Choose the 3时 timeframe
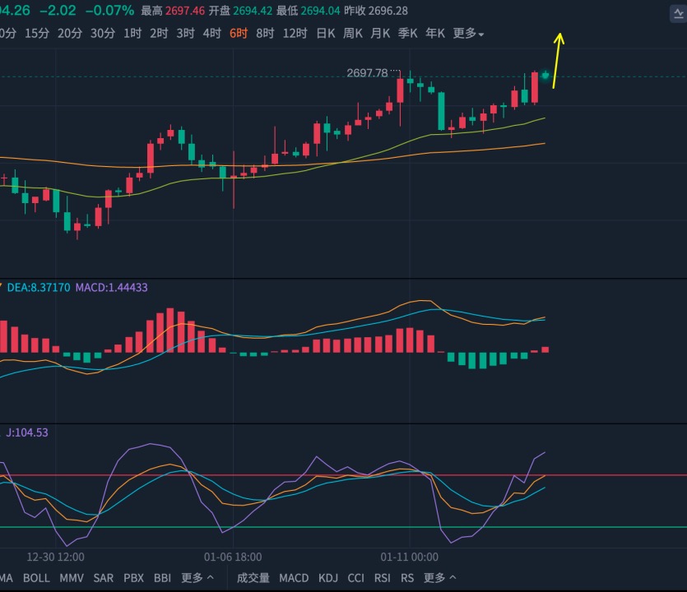Screen dimensions: 687x592 click(185, 33)
